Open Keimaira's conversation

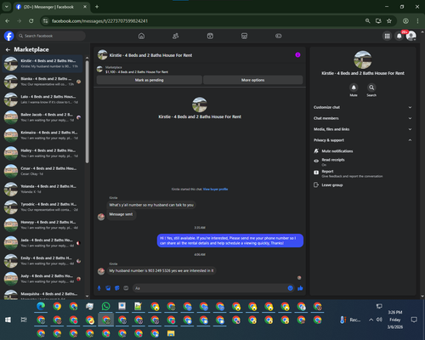coord(42,135)
